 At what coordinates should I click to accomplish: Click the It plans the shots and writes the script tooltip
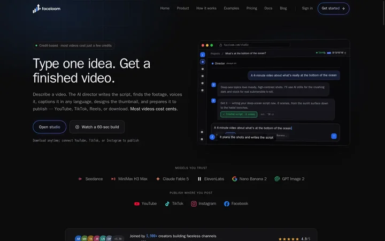tap(247, 137)
